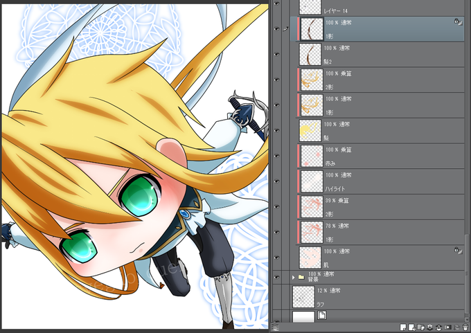Click the layer list scroll-down arrow

coord(466,319)
